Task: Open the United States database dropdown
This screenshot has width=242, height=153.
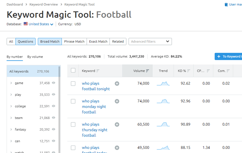Action: pyautogui.click(x=41, y=24)
